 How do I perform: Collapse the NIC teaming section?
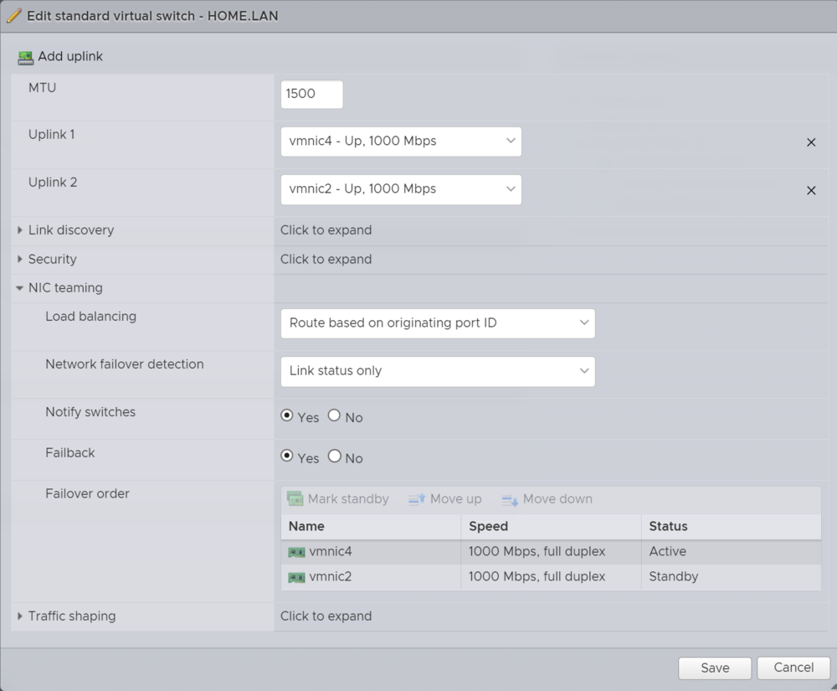tap(20, 288)
